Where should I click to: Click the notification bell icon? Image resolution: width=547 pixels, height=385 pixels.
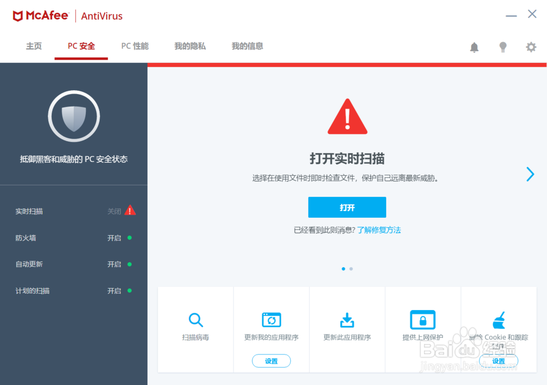click(x=474, y=47)
